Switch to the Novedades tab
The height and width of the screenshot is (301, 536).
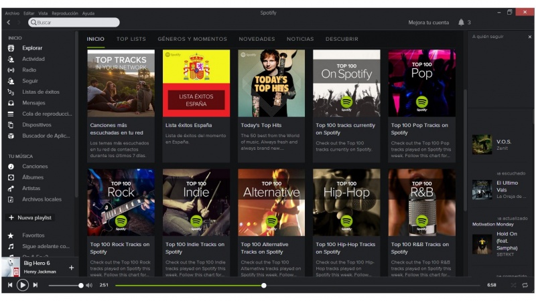[x=257, y=39]
